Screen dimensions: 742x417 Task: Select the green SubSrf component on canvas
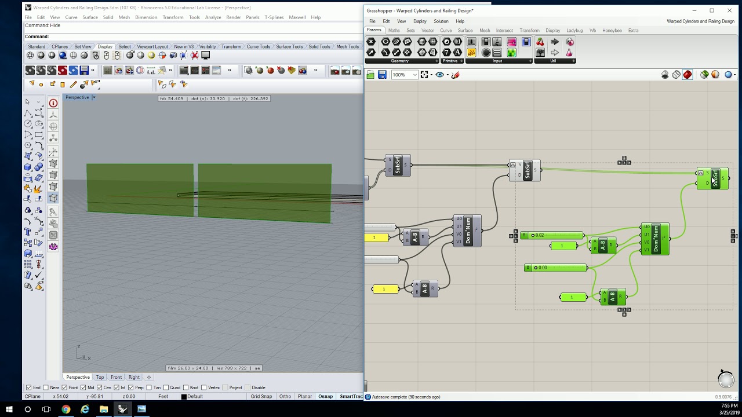pos(712,178)
